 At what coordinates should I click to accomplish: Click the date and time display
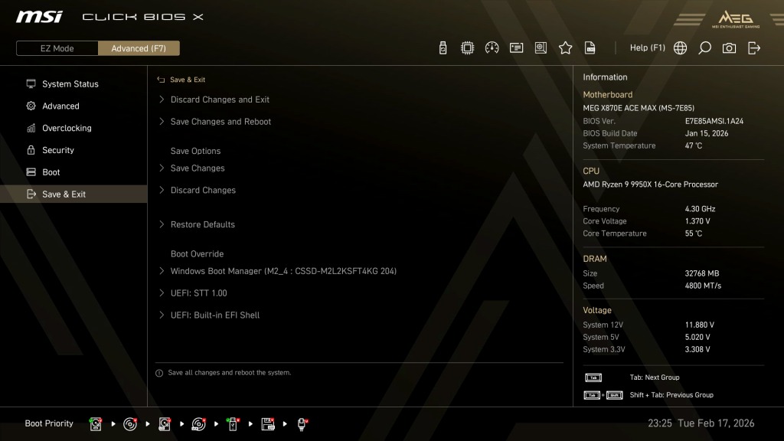[x=701, y=423]
